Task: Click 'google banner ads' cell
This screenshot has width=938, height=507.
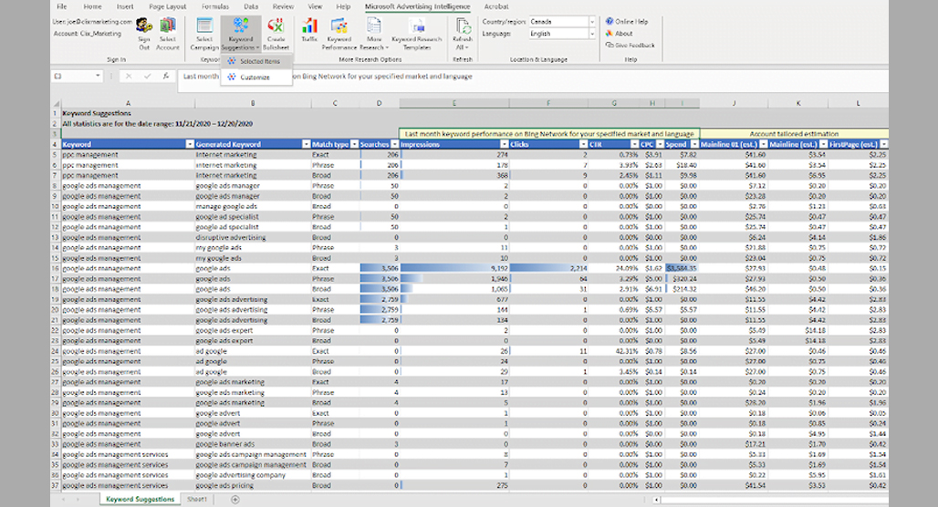Action: click(253, 444)
